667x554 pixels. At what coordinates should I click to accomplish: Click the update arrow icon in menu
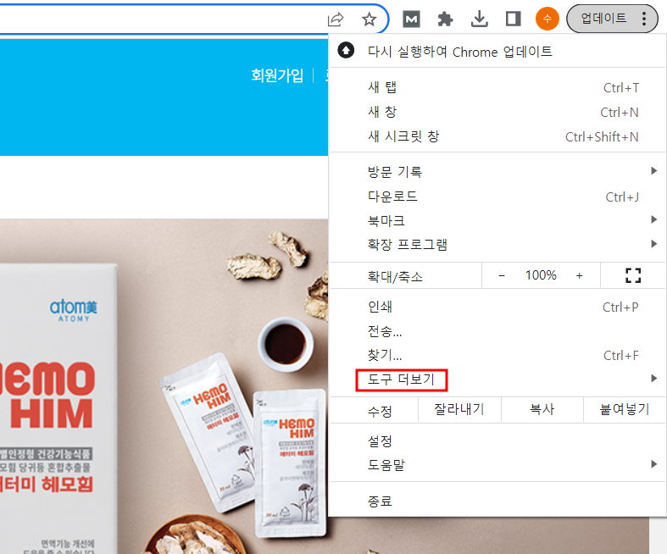coord(346,50)
